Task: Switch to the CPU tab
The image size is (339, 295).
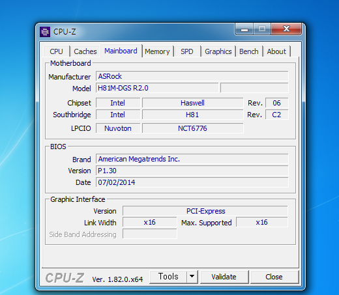Action: click(x=56, y=51)
